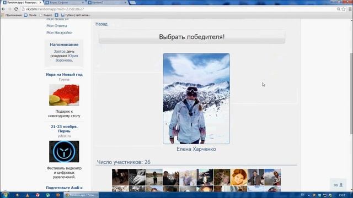
Task: Click the ysfest festival logo image
Action: [64, 152]
